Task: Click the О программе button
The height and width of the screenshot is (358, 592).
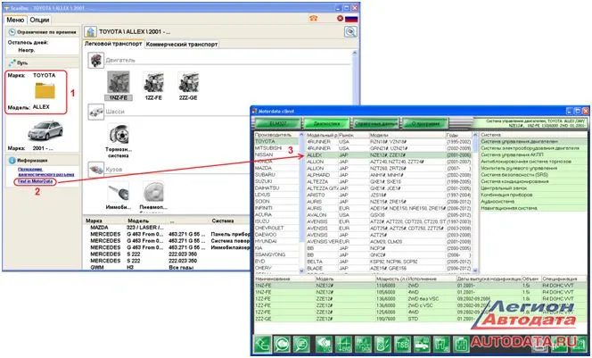Action: pos(425,123)
